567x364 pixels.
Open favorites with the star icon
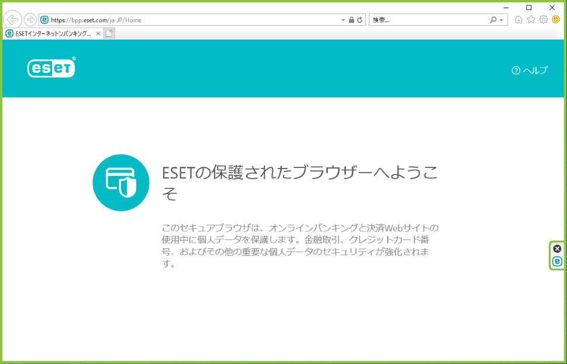coord(531,19)
